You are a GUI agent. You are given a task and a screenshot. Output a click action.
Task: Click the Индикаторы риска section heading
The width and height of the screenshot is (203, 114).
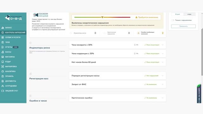pyautogui.click(x=40, y=48)
